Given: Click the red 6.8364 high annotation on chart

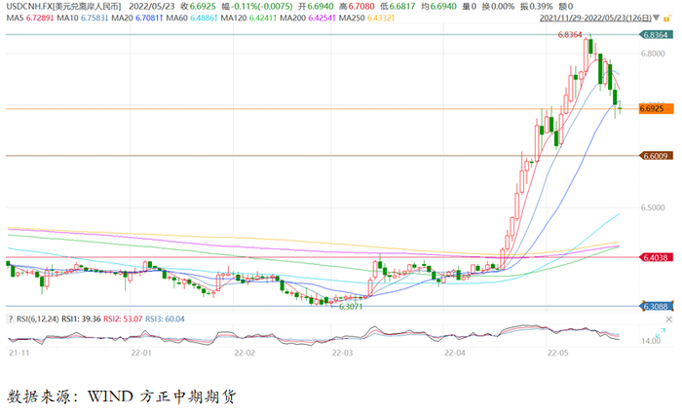Looking at the screenshot, I should pos(570,35).
